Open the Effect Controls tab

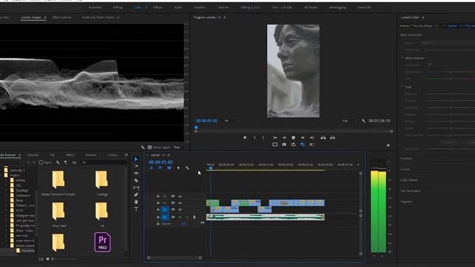[x=62, y=18]
